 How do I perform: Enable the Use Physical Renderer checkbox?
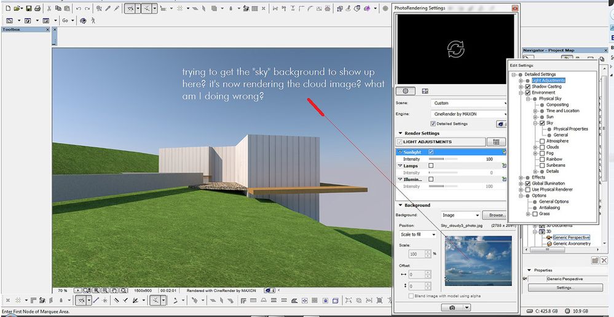[x=527, y=189]
